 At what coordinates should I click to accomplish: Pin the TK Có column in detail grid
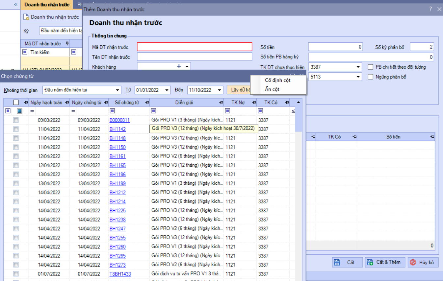[x=354, y=137]
